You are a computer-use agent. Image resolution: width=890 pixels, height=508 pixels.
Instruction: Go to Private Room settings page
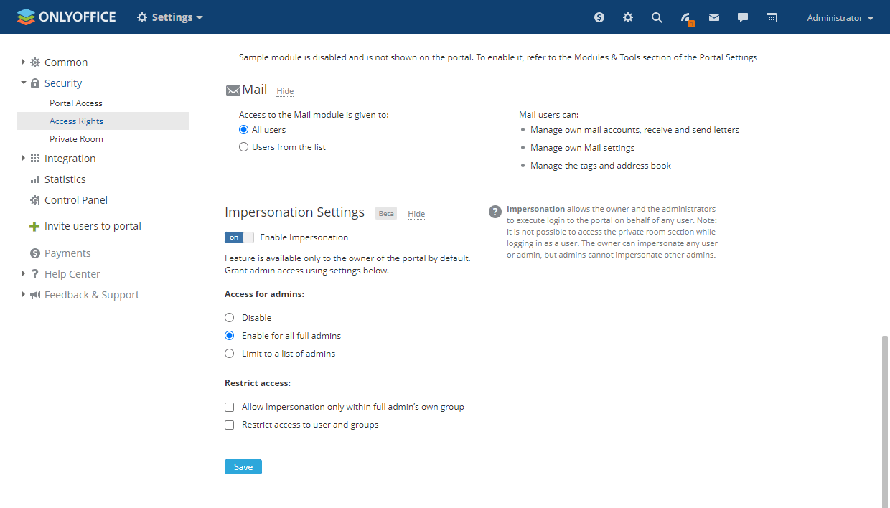click(x=76, y=139)
